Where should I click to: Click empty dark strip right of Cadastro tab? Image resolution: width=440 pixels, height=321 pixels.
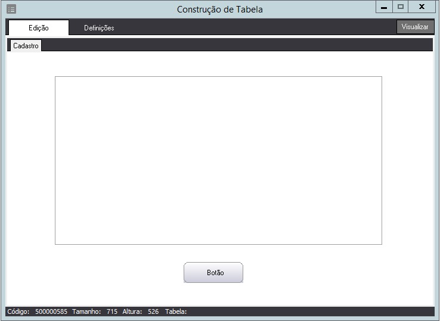pos(238,45)
